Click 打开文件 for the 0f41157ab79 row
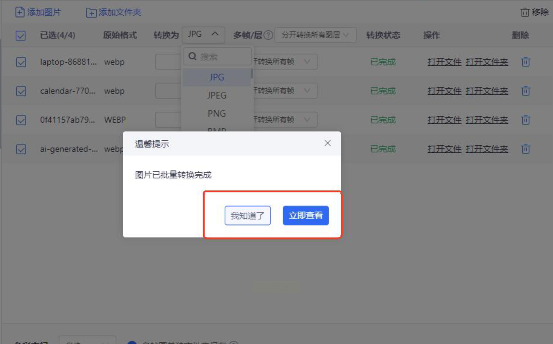 [444, 120]
